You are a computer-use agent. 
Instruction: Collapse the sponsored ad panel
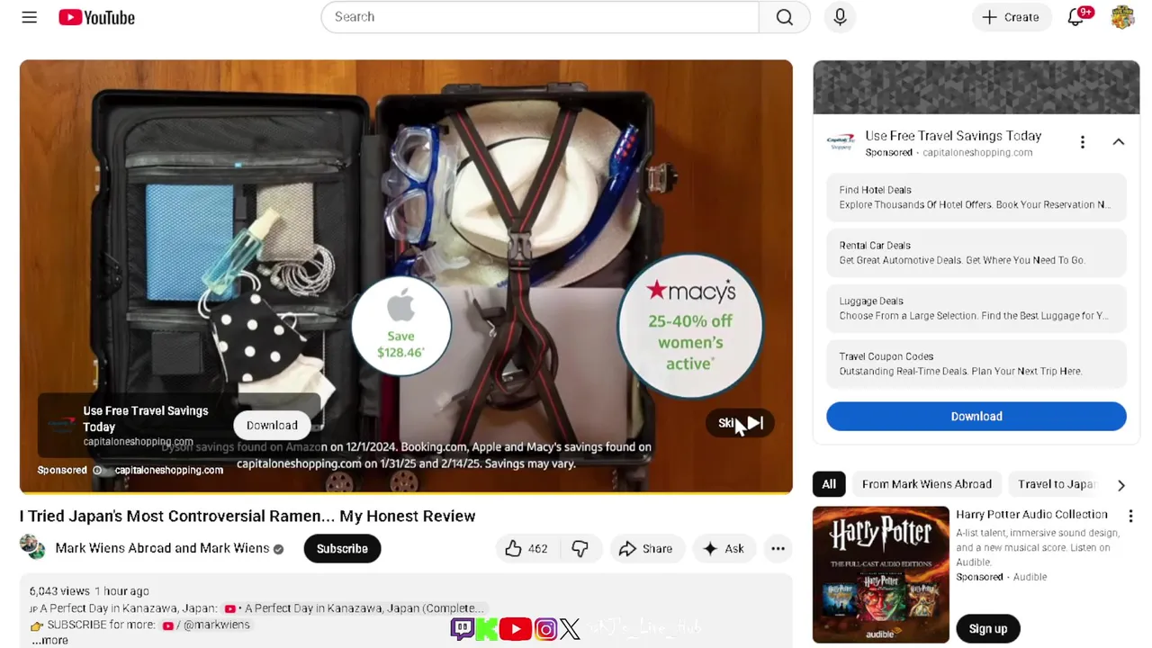[x=1118, y=142]
